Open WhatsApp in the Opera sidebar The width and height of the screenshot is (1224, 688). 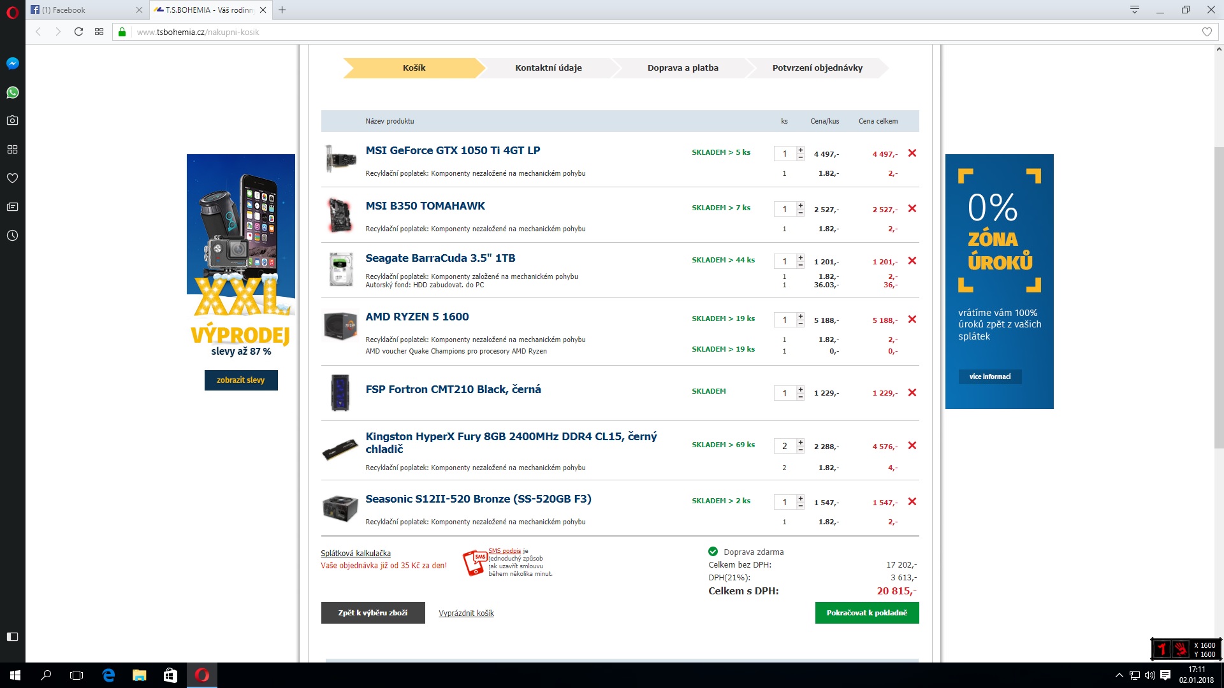[12, 92]
